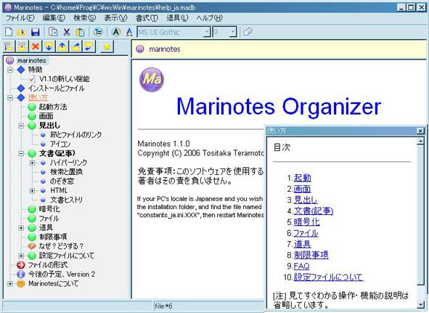The image size is (429, 313).
Task: Click the curved return-arrow heading icon
Action: [x=89, y=46]
